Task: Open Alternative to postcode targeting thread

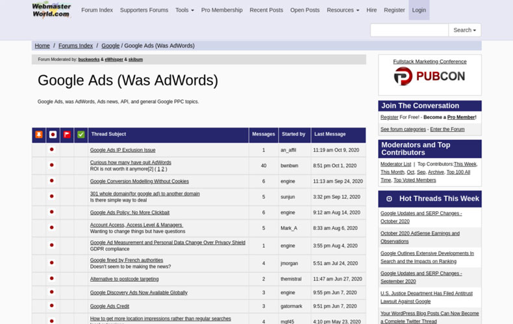Action: [x=124, y=279]
